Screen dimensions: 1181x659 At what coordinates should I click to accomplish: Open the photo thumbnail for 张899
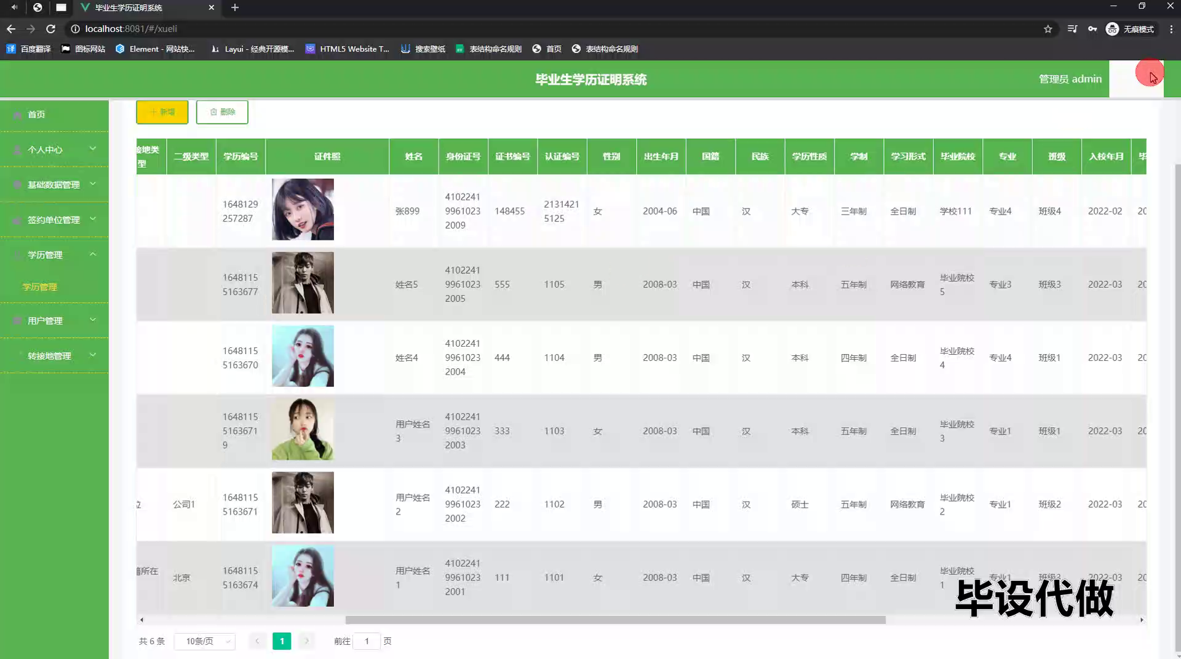click(303, 209)
